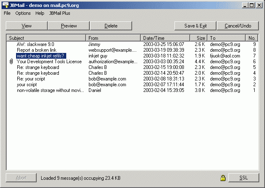Image resolution: width=265 pixels, height=188 pixels.
Task: Click the Save & Exit button
Action: pyautogui.click(x=195, y=26)
